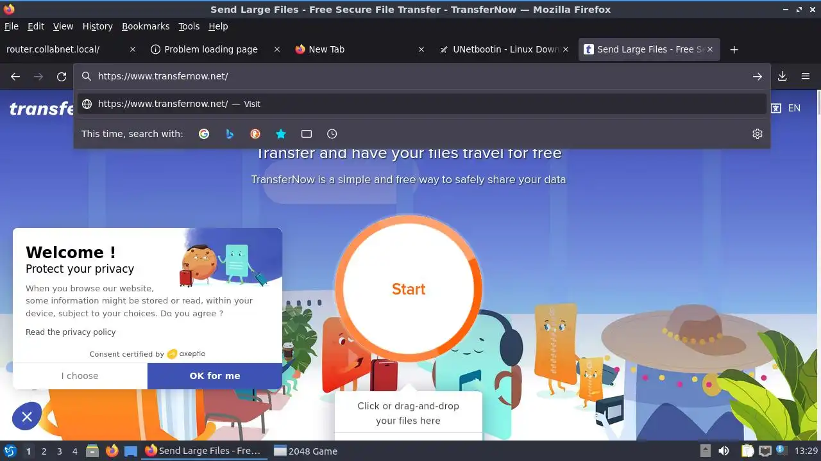Image resolution: width=821 pixels, height=461 pixels.
Task: Click the drag-and-drop files area
Action: [409, 413]
